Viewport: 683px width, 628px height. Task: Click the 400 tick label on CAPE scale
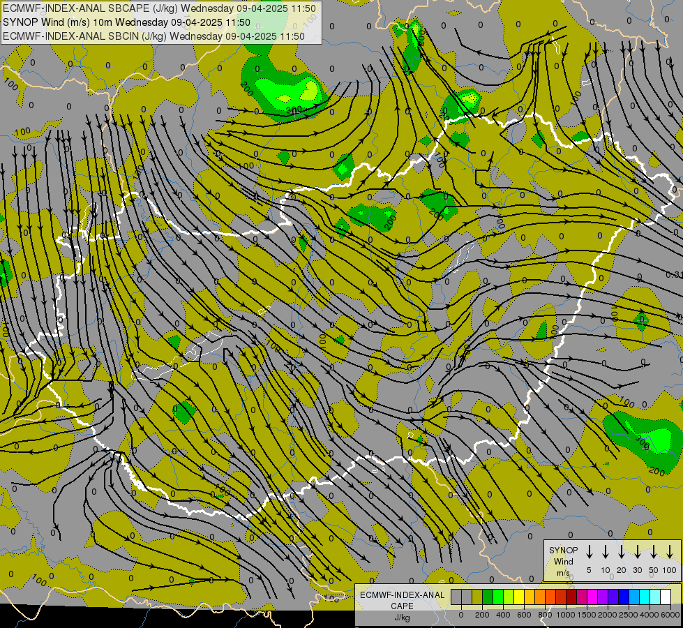click(x=503, y=615)
